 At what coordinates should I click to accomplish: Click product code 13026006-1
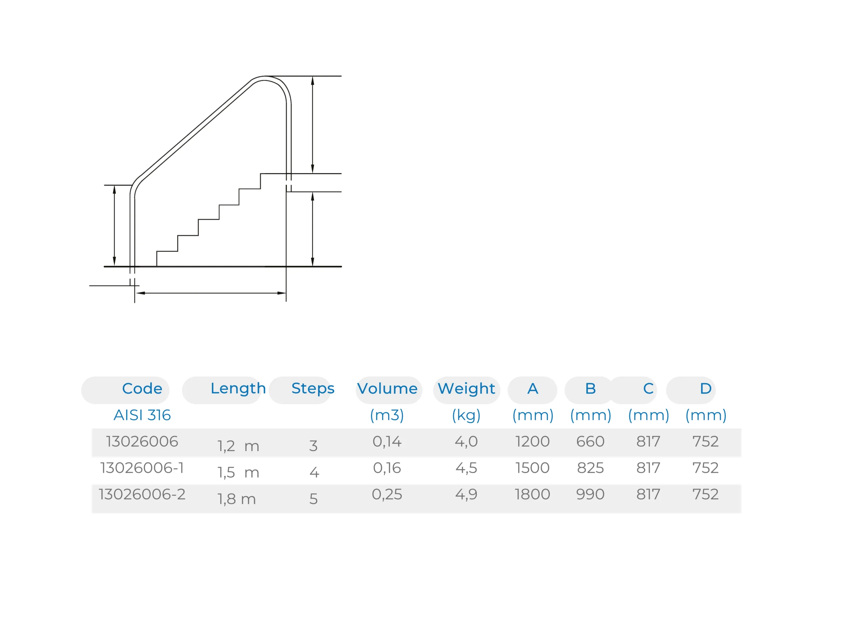pyautogui.click(x=142, y=468)
